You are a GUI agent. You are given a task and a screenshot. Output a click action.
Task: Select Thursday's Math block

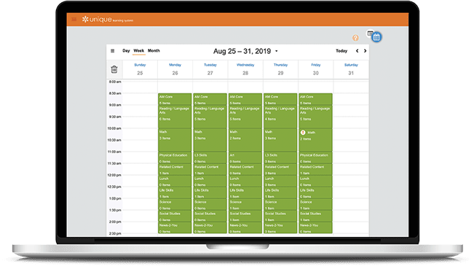pos(280,140)
